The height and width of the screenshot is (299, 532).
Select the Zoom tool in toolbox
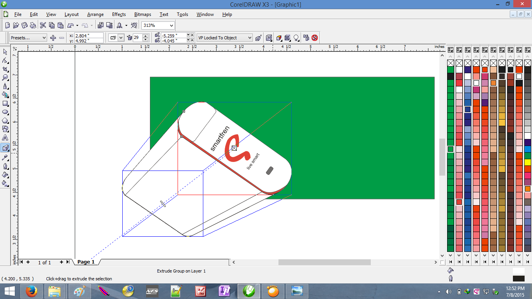click(5, 78)
